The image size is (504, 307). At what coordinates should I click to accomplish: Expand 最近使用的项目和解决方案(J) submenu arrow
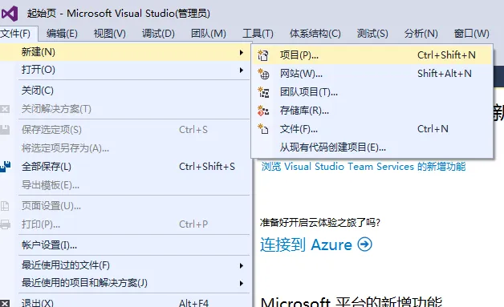[x=241, y=283]
